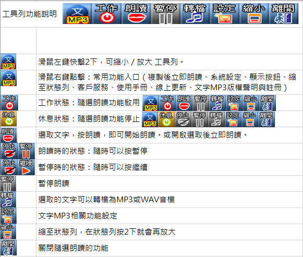
Task: Click the 繼續 orange play arrow icon
Action: 26,167
